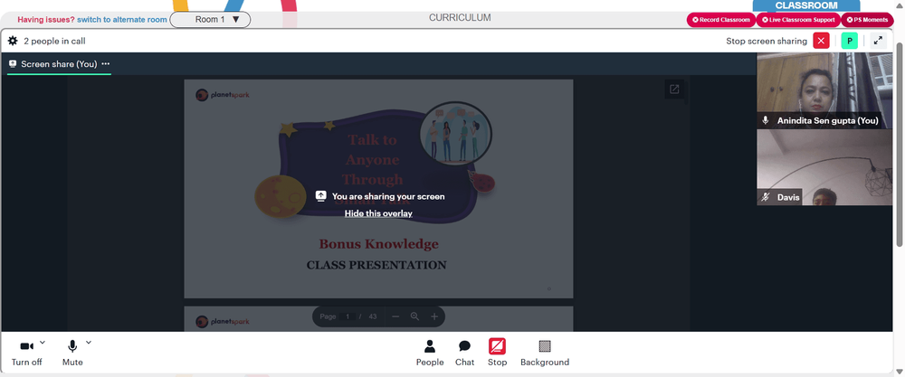Zoom in with the plus icon
Image resolution: width=905 pixels, height=377 pixels.
tap(434, 316)
